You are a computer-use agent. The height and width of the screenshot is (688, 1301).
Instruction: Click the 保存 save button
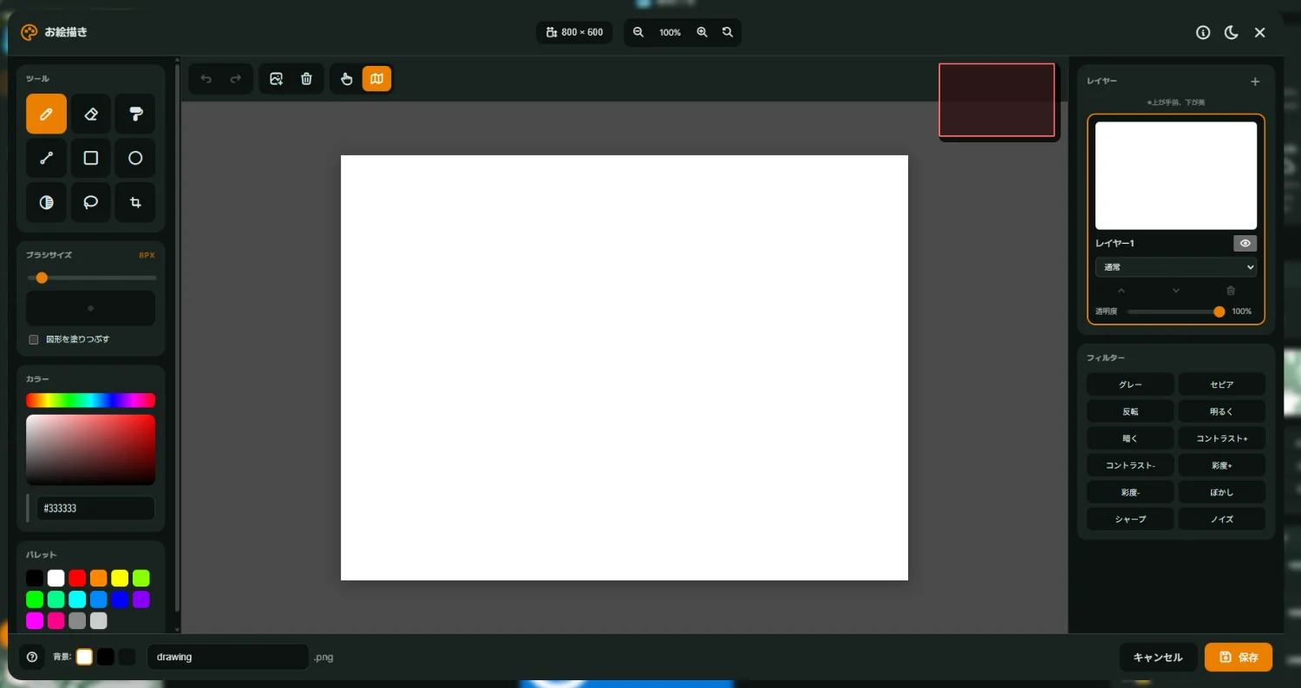pos(1238,658)
